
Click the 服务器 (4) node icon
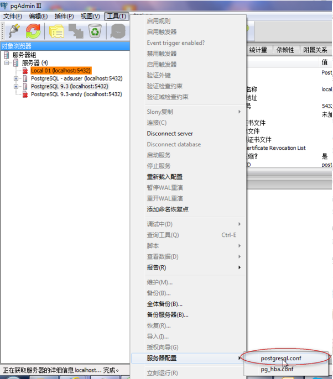[16, 63]
